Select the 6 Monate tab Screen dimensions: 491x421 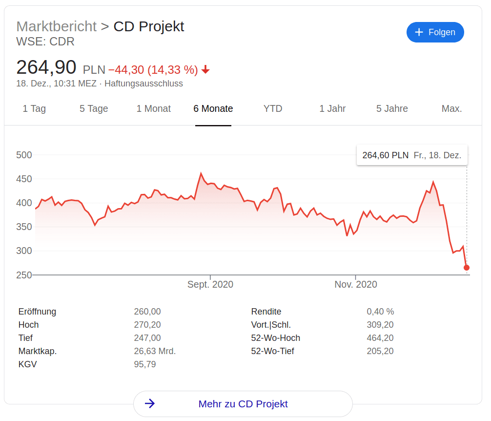[x=213, y=109]
